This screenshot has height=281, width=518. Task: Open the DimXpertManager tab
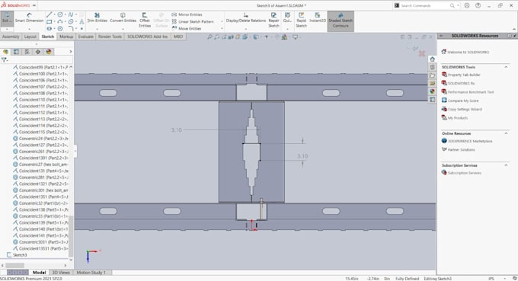pyautogui.click(x=38, y=52)
